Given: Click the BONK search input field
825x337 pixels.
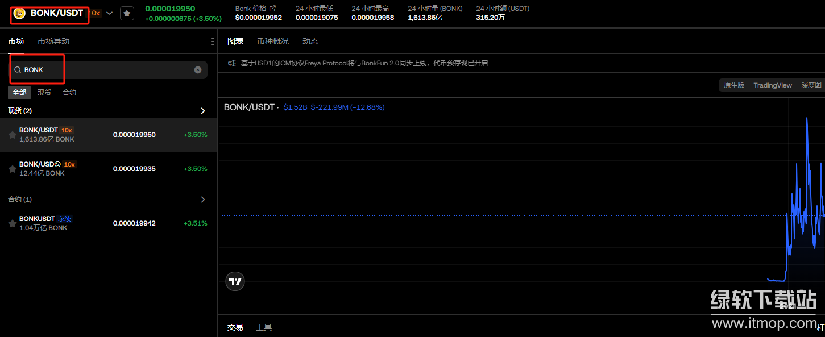Looking at the screenshot, I should coord(108,70).
